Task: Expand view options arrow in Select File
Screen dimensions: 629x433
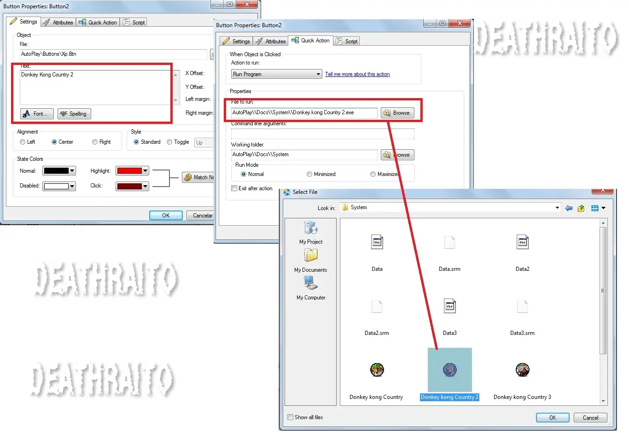Action: tap(604, 208)
